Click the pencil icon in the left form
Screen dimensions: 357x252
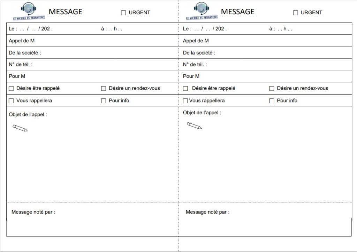pyautogui.click(x=20, y=128)
